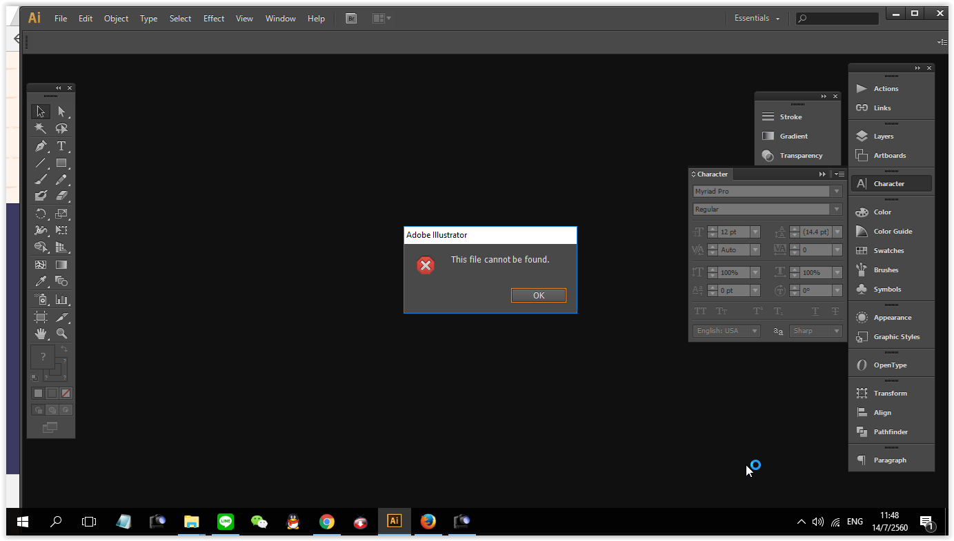Select the Eraser tool
This screenshot has height=541, width=954.
pos(61,196)
